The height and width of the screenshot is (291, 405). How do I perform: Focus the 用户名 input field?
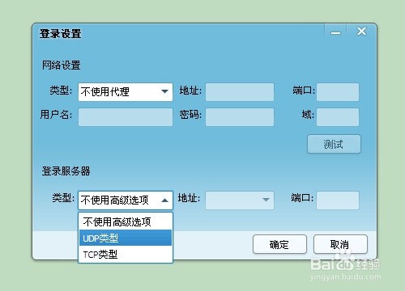[x=126, y=117]
